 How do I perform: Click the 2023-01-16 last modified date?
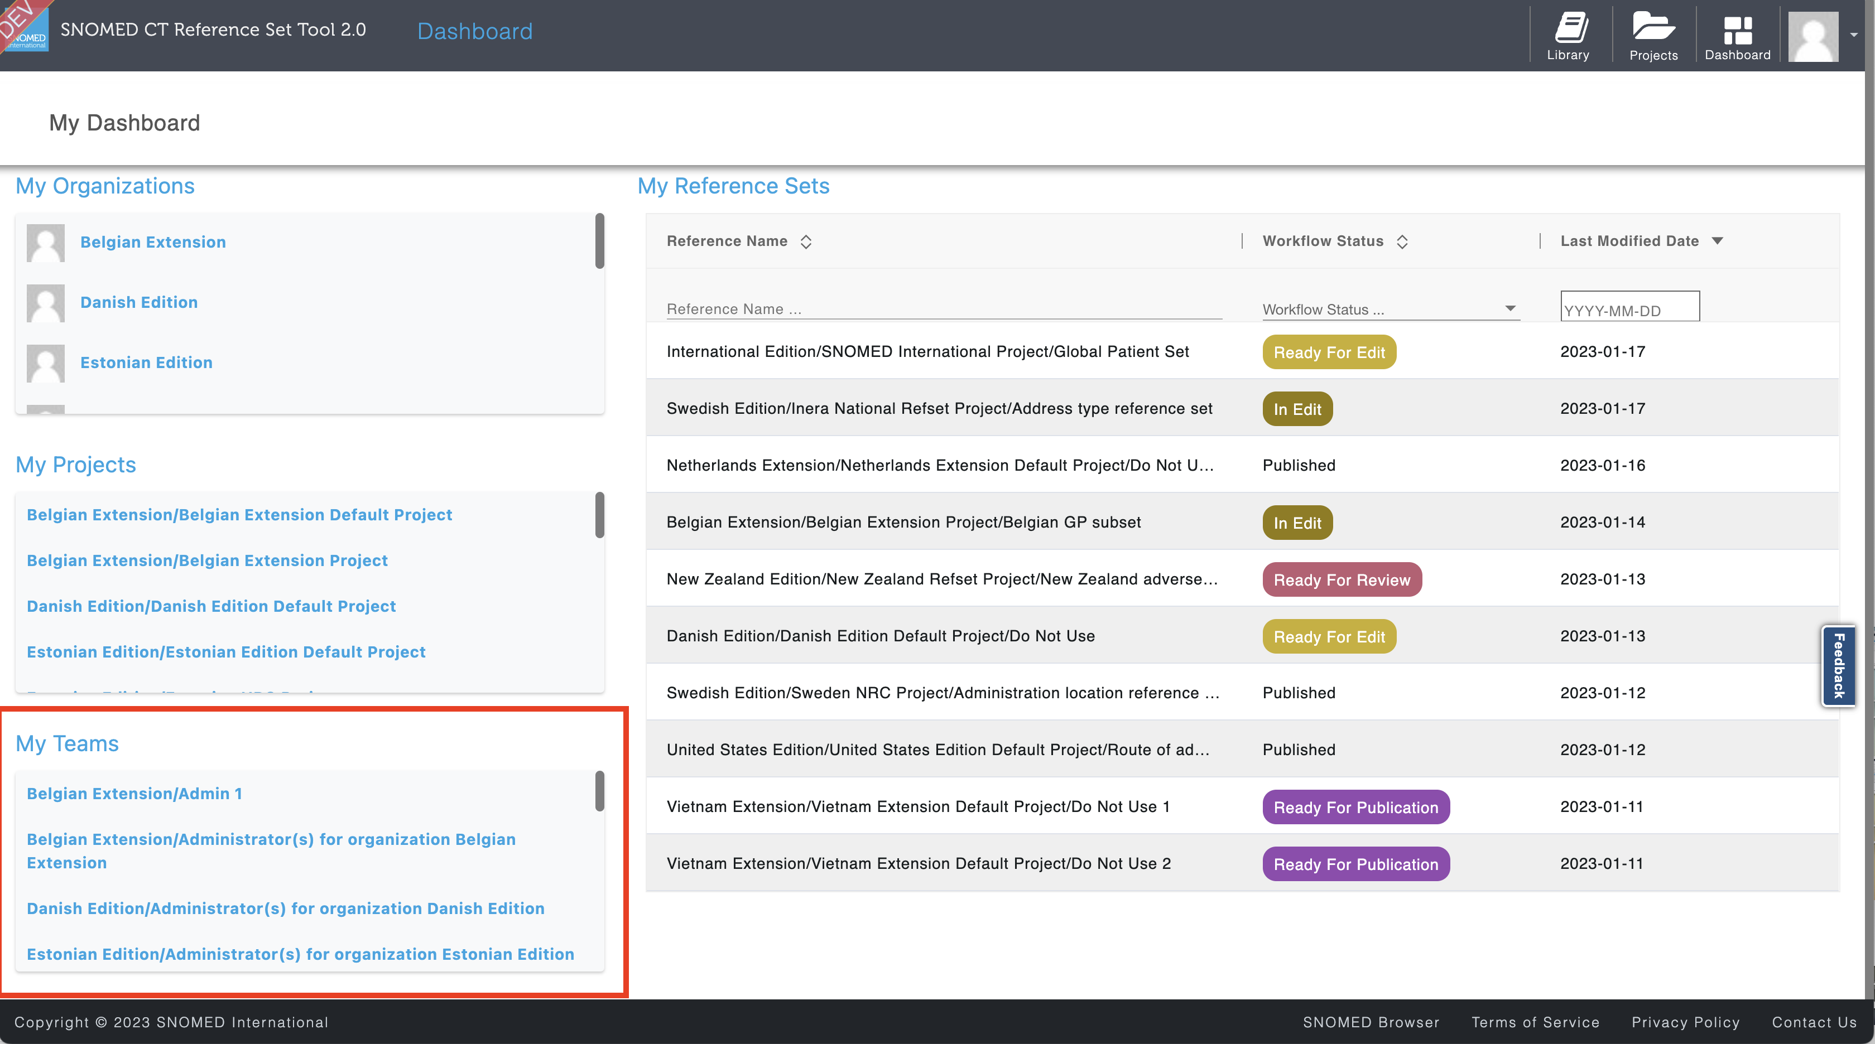(1602, 466)
